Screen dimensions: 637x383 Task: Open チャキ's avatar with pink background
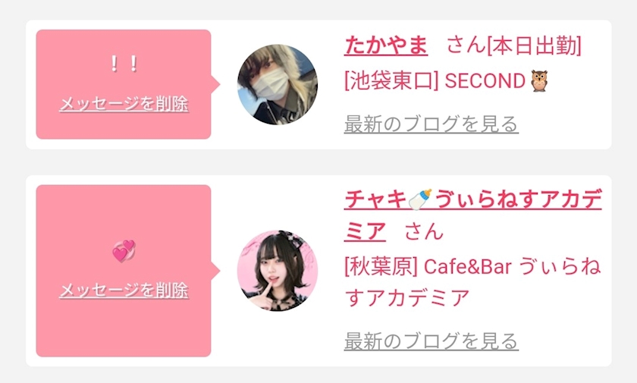(x=278, y=271)
